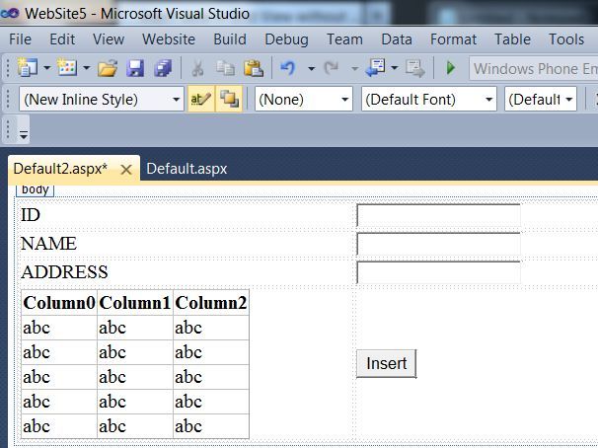Click the Navigate Backward icon
This screenshot has width=598, height=448.
pos(376,68)
